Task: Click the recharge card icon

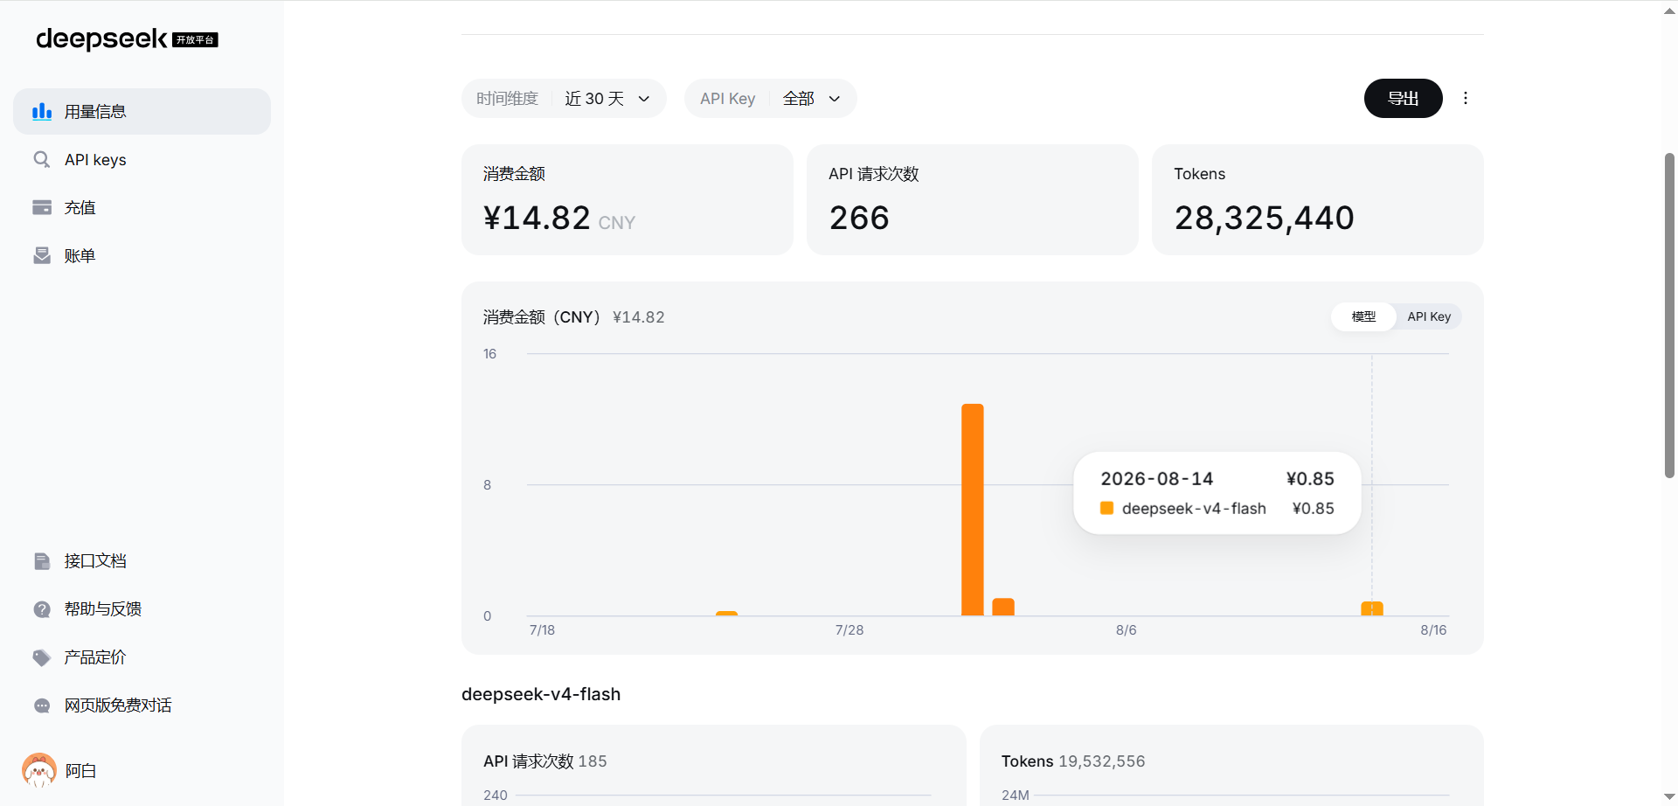Action: tap(42, 207)
